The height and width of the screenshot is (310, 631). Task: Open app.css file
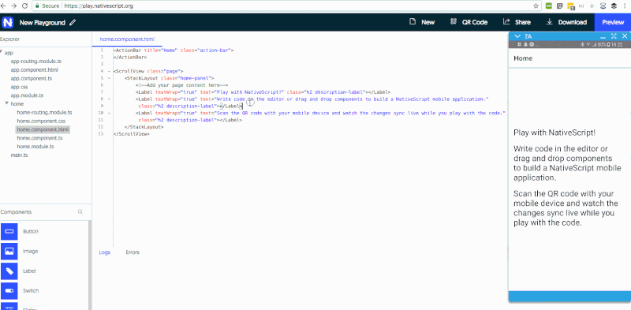click(x=19, y=87)
